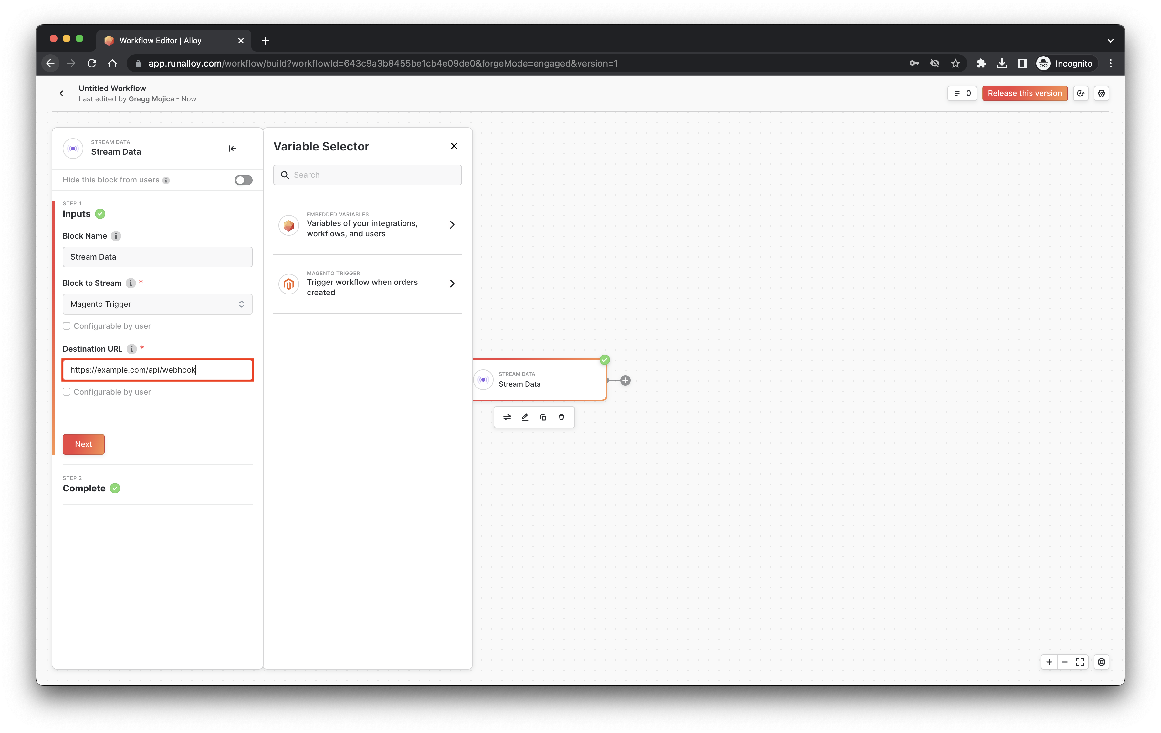This screenshot has height=733, width=1161.
Task: Open the Block to Stream dropdown
Action: pyautogui.click(x=157, y=304)
